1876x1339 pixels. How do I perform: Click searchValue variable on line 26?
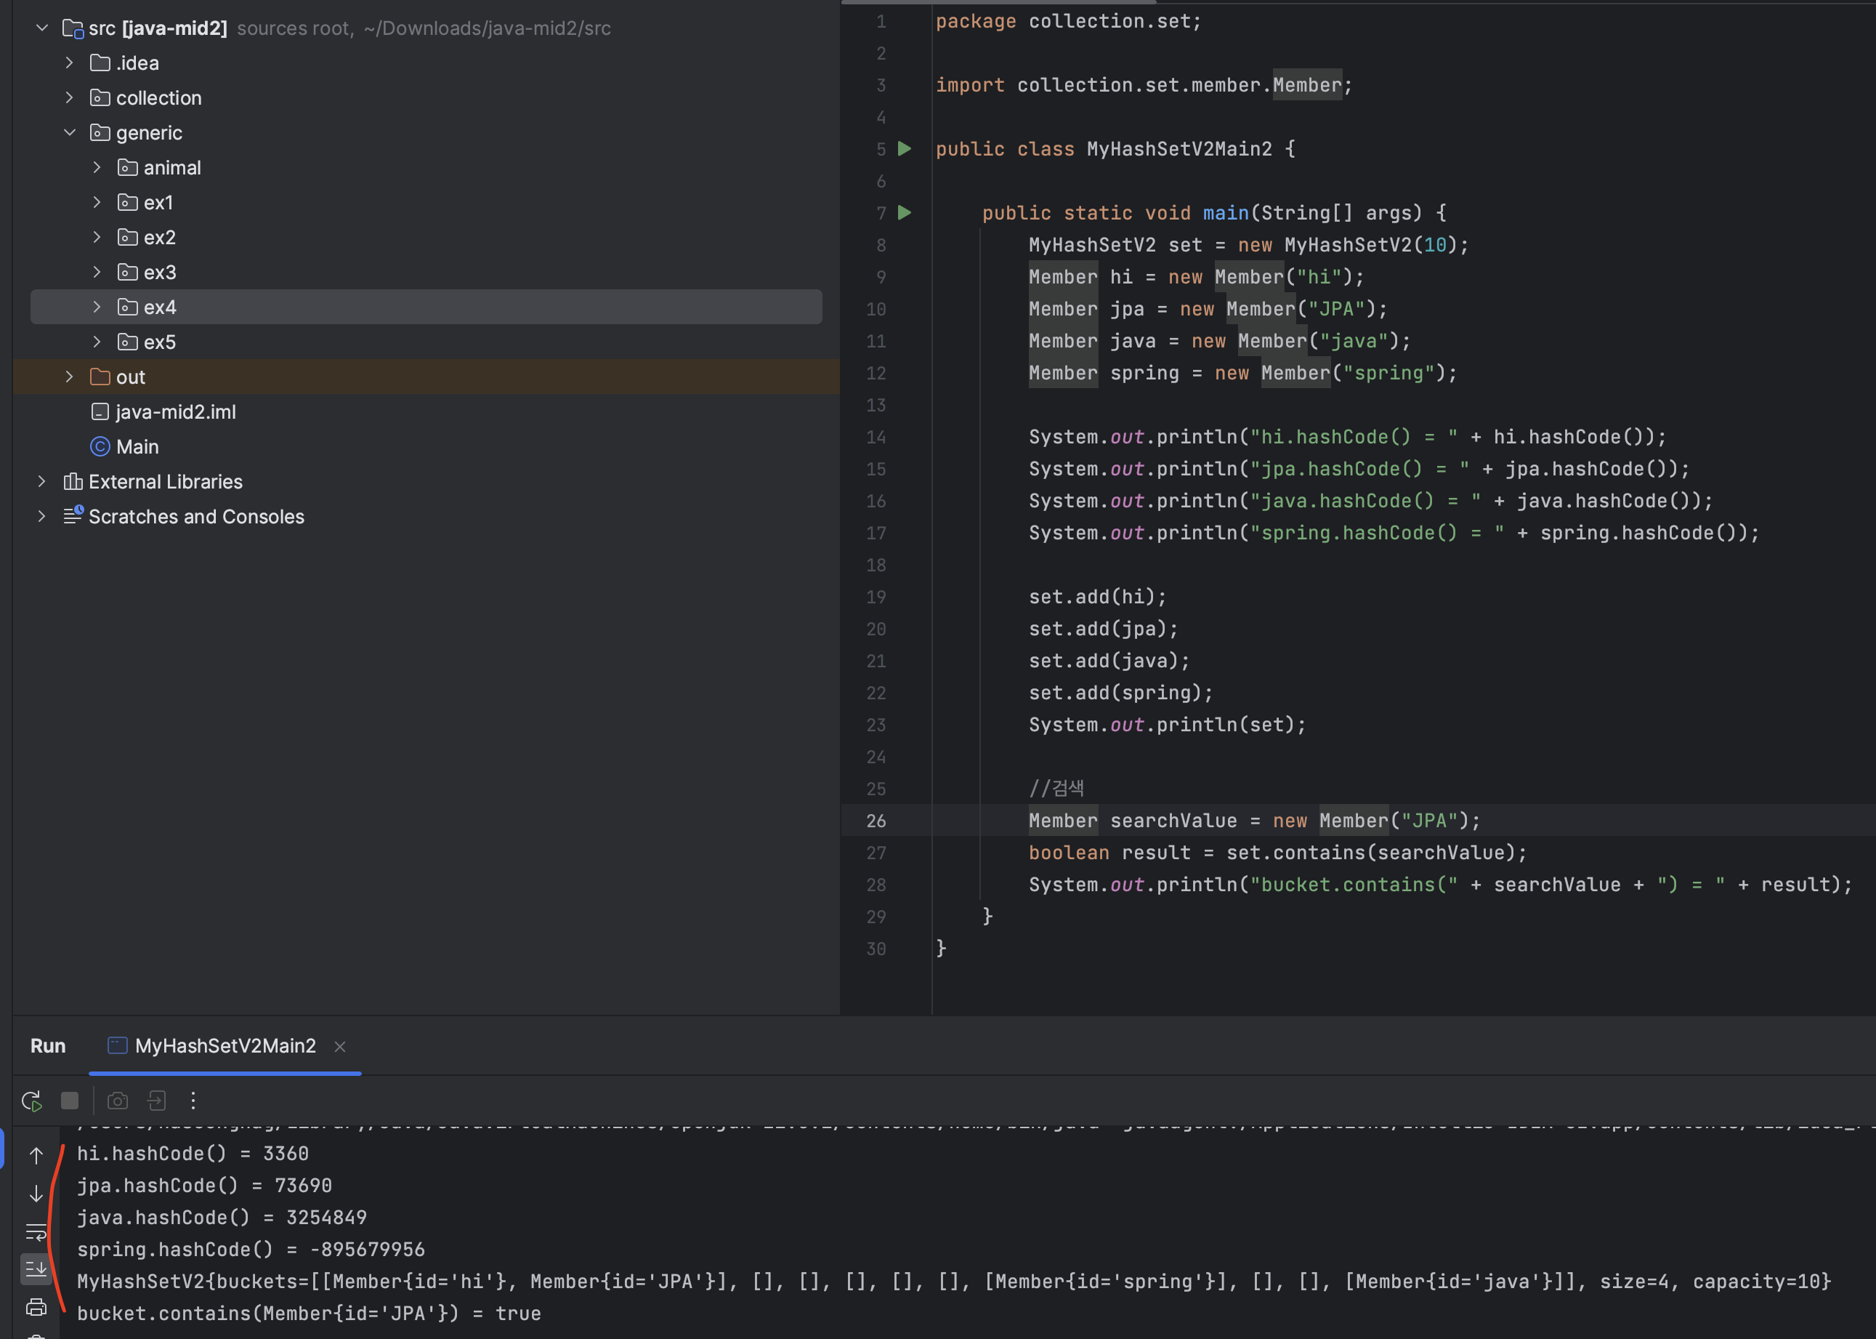pos(1173,821)
